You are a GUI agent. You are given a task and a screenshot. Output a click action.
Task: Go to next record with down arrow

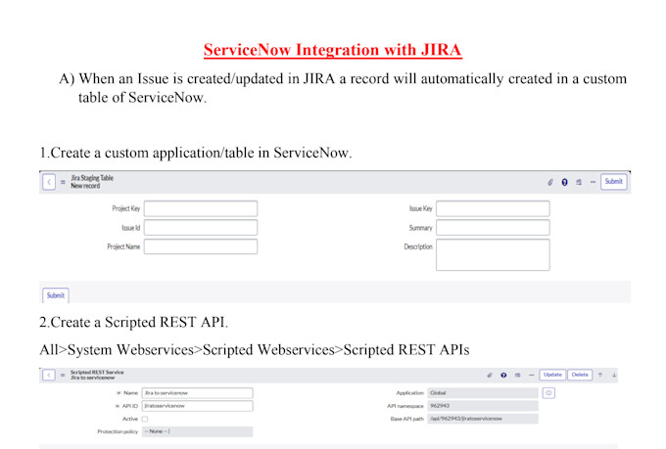click(x=614, y=376)
